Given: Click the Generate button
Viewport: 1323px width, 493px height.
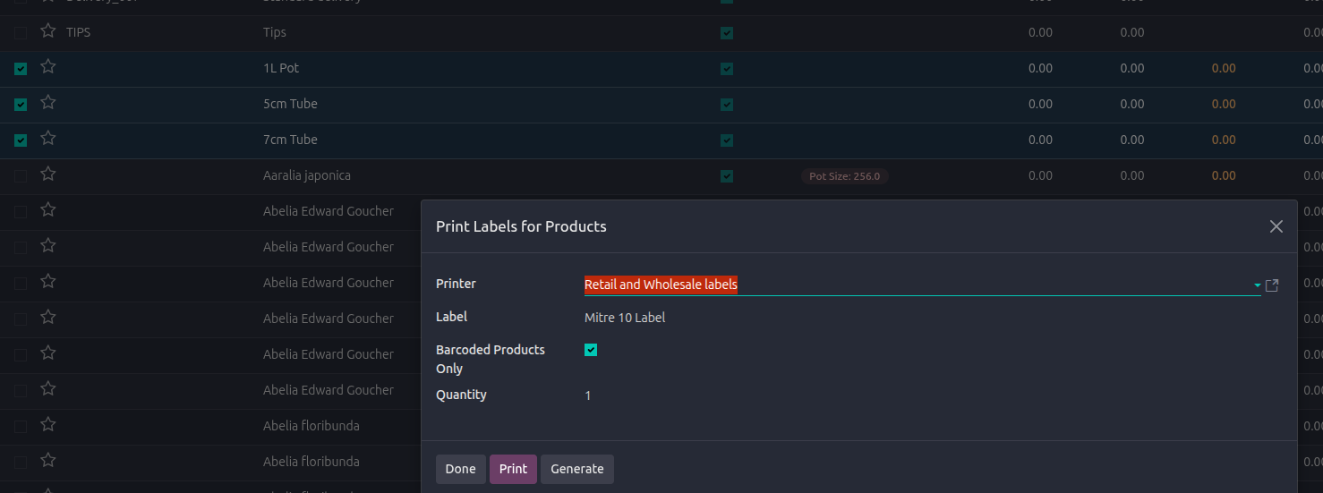Looking at the screenshot, I should 577,469.
